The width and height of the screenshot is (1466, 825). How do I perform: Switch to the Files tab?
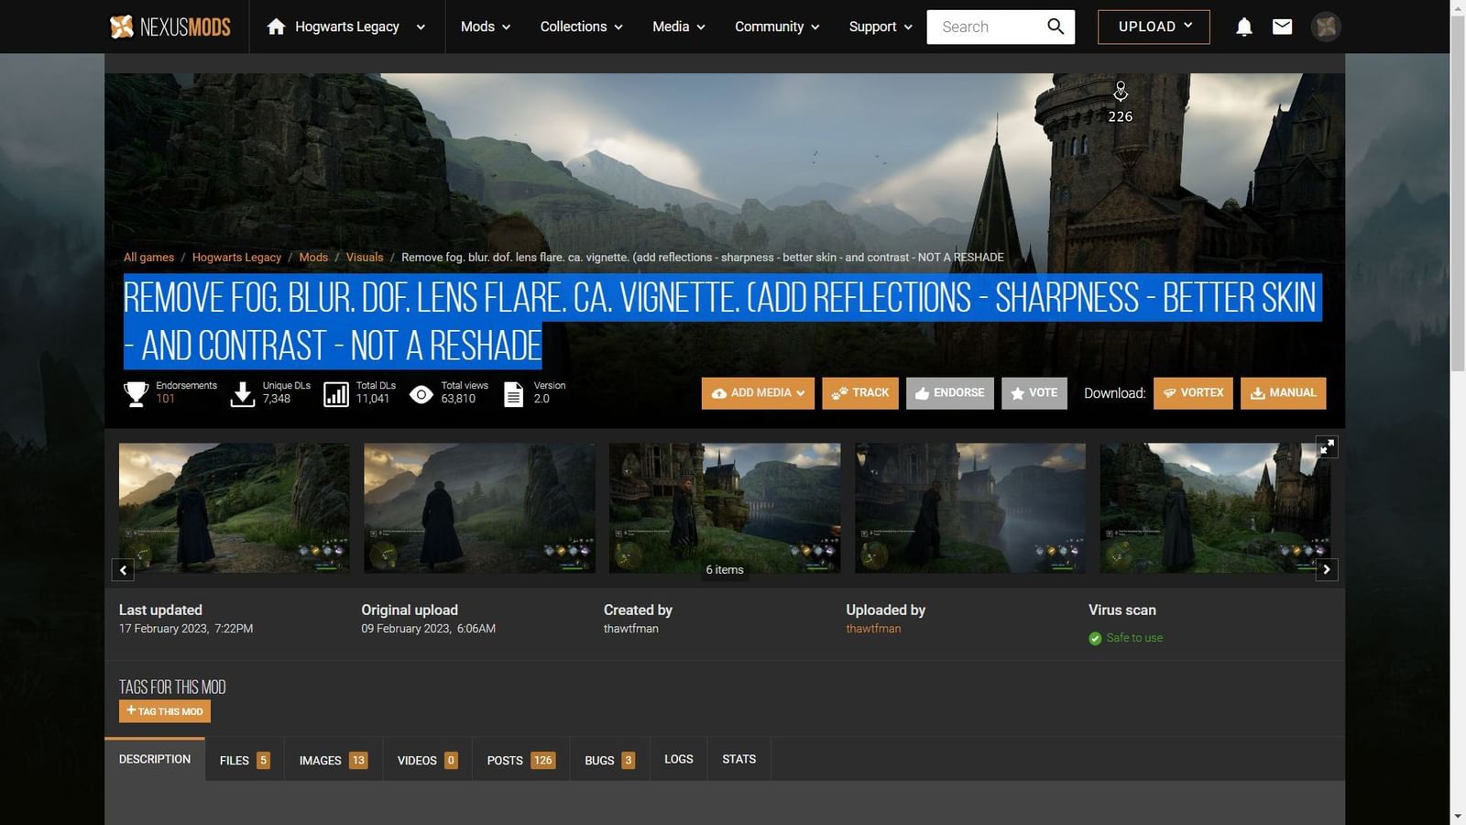pyautogui.click(x=244, y=760)
